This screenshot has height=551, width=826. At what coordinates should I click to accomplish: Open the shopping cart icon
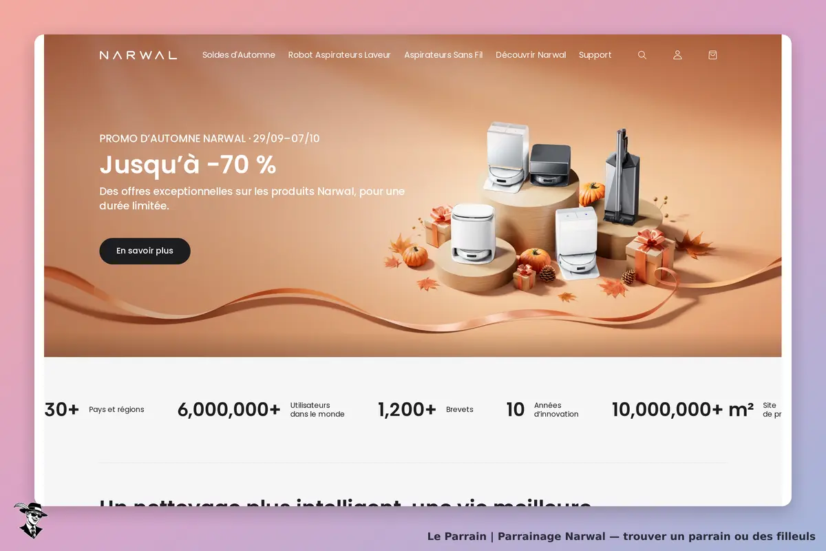pyautogui.click(x=712, y=55)
